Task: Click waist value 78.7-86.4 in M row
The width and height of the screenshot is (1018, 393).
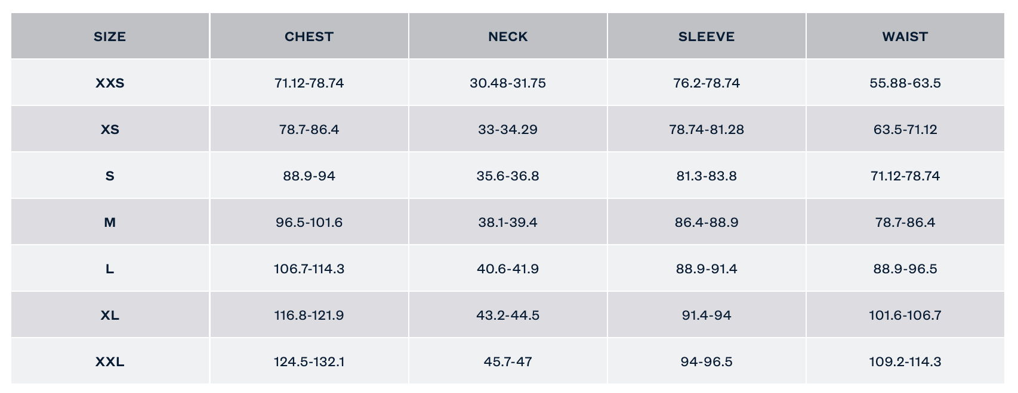Action: click(x=905, y=223)
